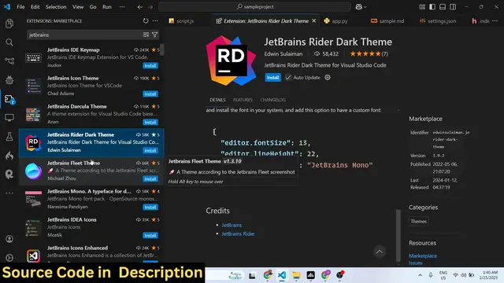This screenshot has height=283, width=504.
Task: Install JetBrains Darcula Theme extension
Action: coord(150,123)
